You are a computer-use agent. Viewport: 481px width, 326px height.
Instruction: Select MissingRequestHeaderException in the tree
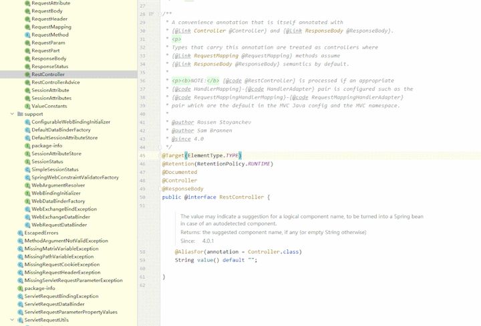pyautogui.click(x=63, y=273)
